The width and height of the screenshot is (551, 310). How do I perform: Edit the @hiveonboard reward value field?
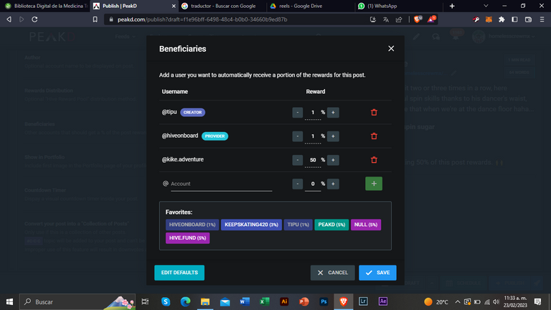(313, 136)
